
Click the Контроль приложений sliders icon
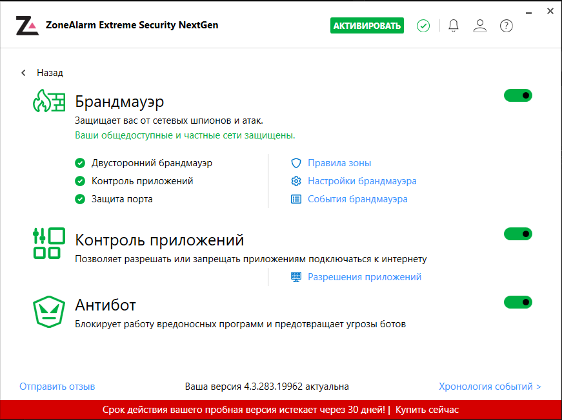click(49, 243)
